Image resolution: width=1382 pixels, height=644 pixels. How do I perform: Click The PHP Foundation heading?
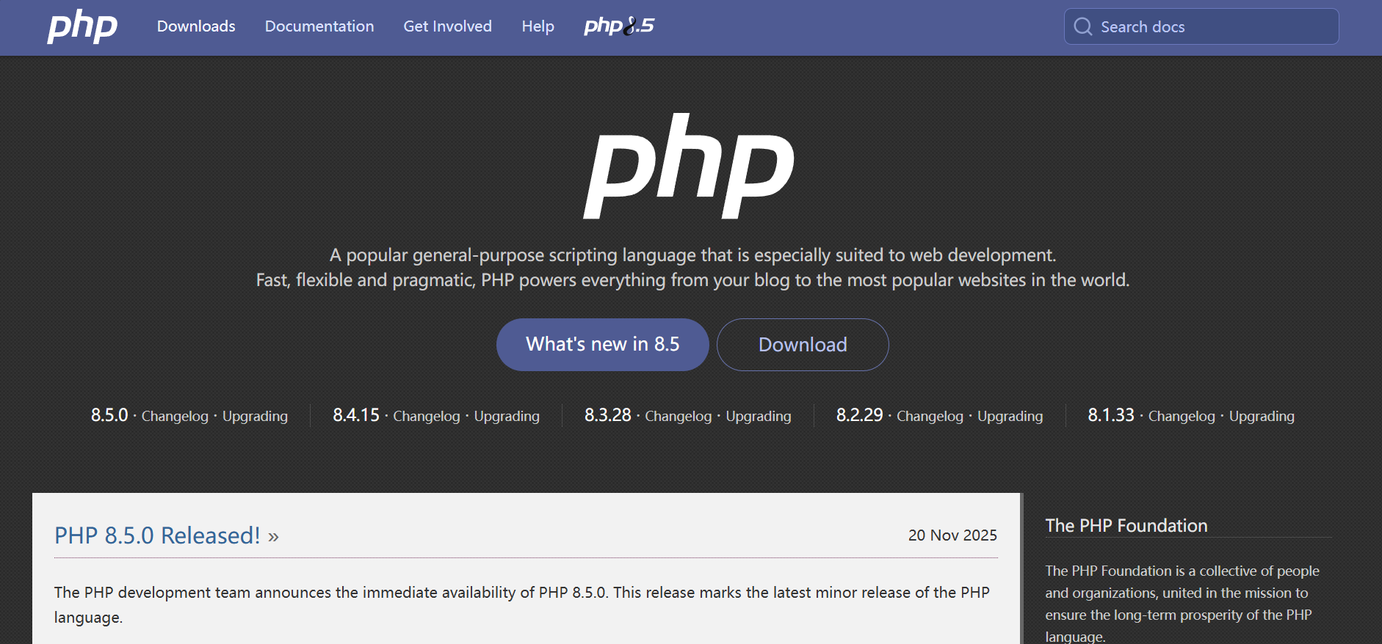(x=1126, y=526)
